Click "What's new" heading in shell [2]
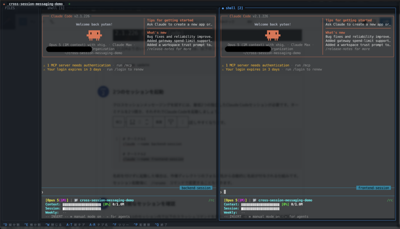 tap(335, 32)
